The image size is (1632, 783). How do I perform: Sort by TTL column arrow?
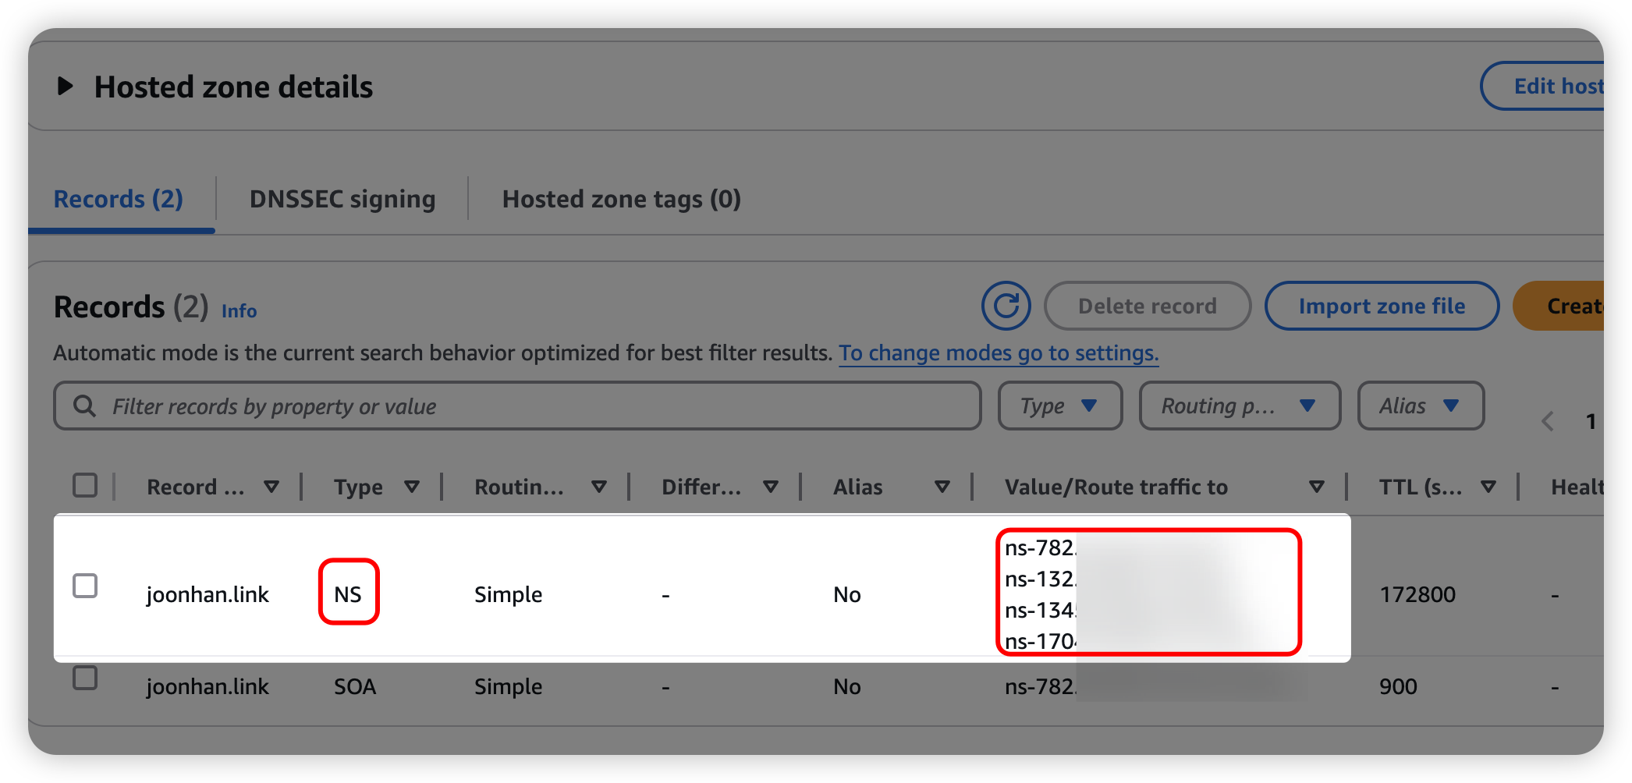click(x=1488, y=487)
